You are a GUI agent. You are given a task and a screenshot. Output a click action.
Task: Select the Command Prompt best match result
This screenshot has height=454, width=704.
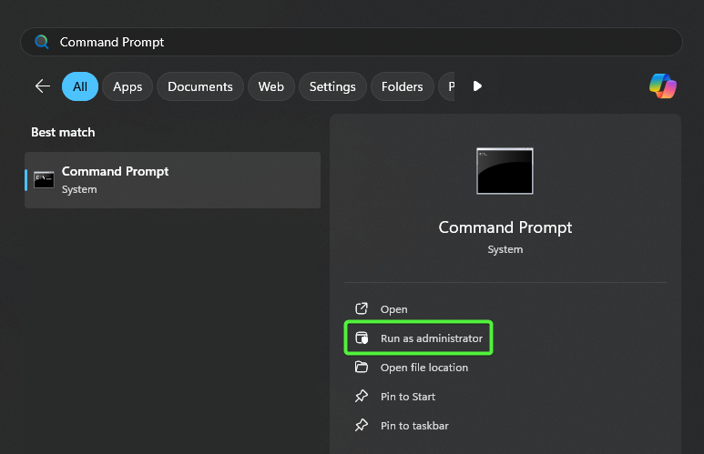pos(173,180)
